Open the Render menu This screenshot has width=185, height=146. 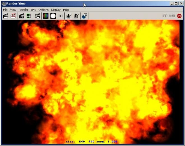(24, 10)
